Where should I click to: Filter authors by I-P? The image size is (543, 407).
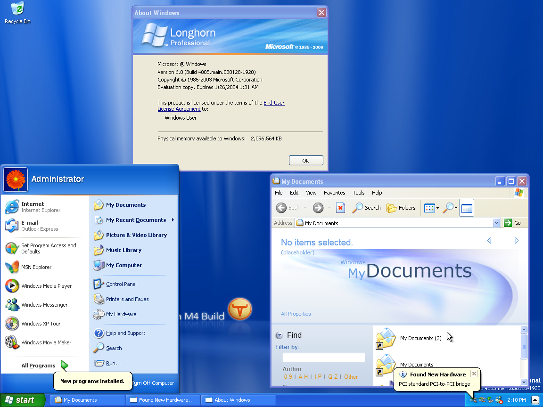318,376
